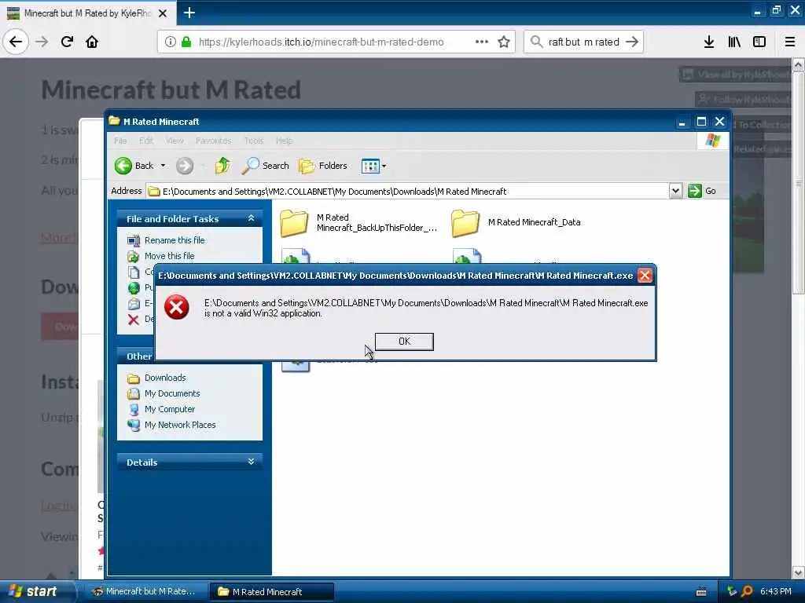Collapse the File and Folder Tasks panel
Image resolution: width=805 pixels, height=603 pixels.
click(x=251, y=218)
